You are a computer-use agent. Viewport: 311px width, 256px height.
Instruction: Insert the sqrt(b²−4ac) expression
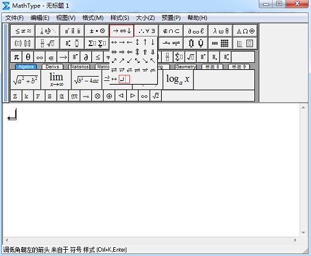[86, 80]
